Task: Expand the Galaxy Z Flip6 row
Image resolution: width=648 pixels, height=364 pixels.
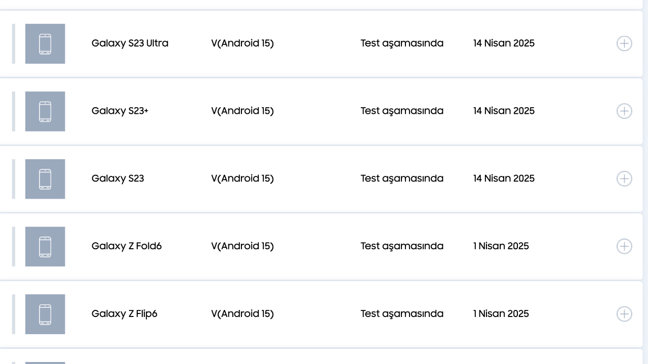Action: pos(624,314)
